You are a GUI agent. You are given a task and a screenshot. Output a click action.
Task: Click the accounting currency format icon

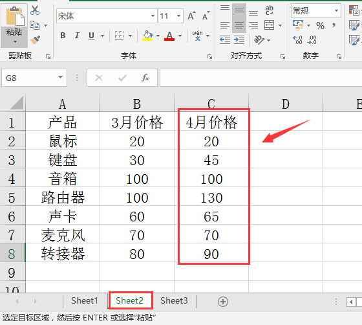298,25
